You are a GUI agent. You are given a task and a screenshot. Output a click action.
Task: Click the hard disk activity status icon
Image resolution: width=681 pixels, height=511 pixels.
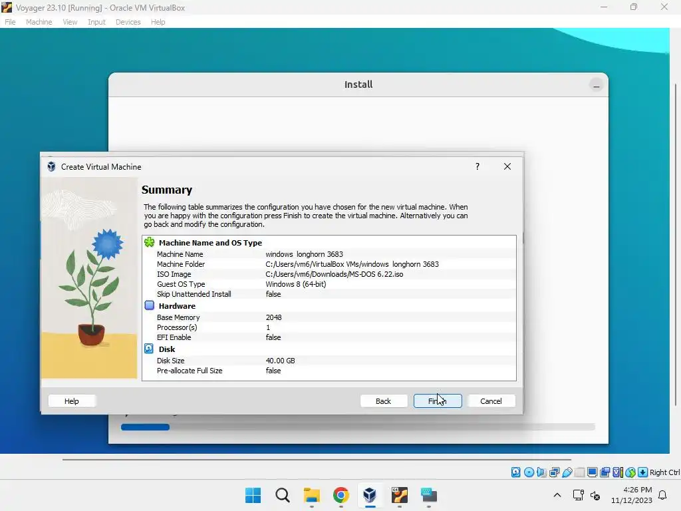tap(515, 472)
